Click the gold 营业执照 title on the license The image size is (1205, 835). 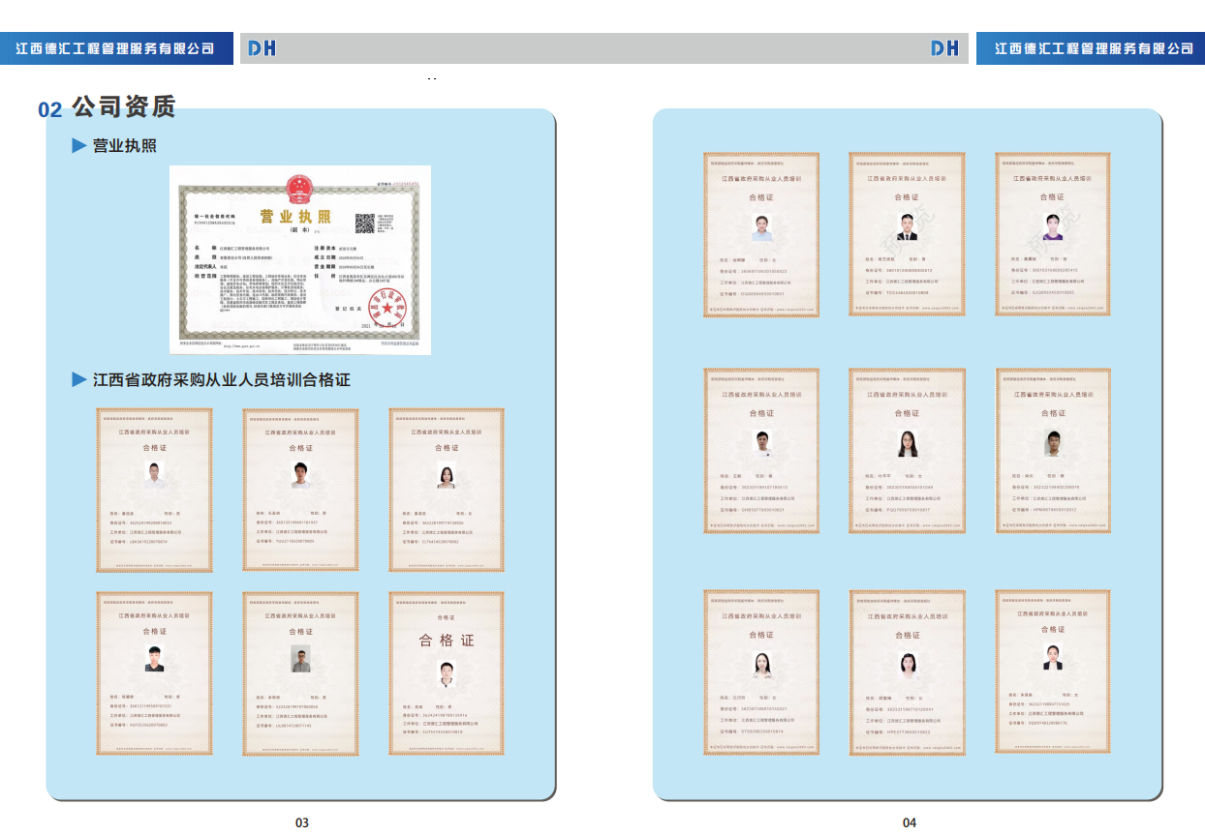[x=294, y=216]
